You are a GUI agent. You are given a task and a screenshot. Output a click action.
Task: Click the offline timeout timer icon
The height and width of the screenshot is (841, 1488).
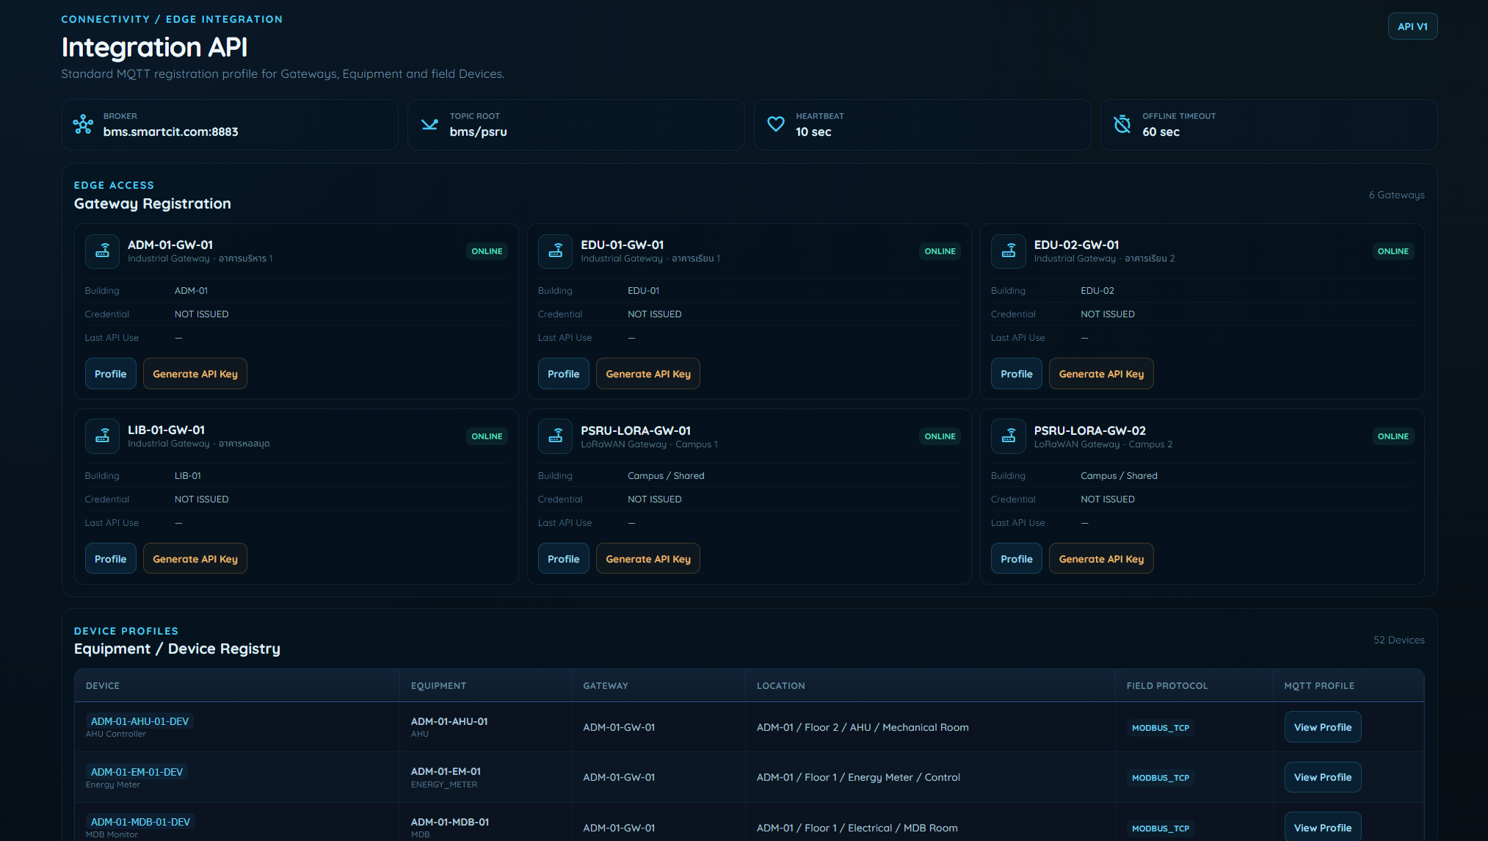pyautogui.click(x=1122, y=124)
